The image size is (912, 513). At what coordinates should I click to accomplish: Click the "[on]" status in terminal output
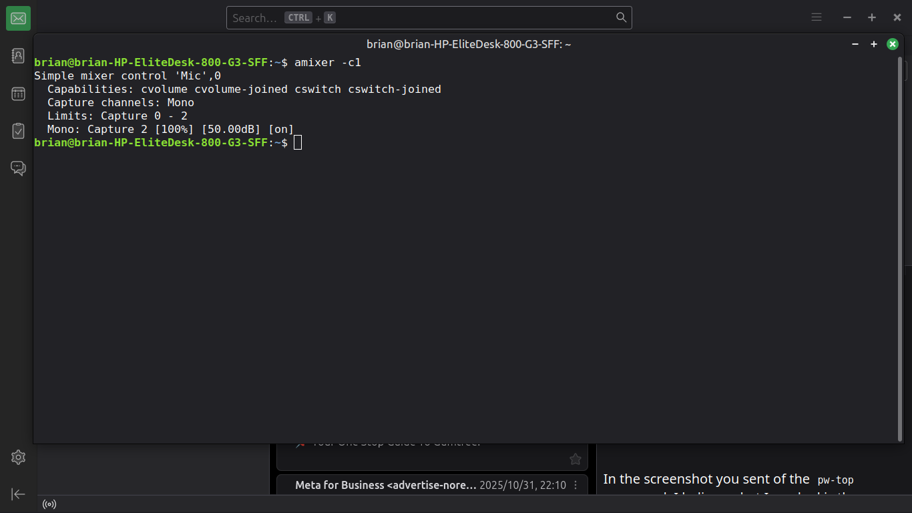(281, 129)
